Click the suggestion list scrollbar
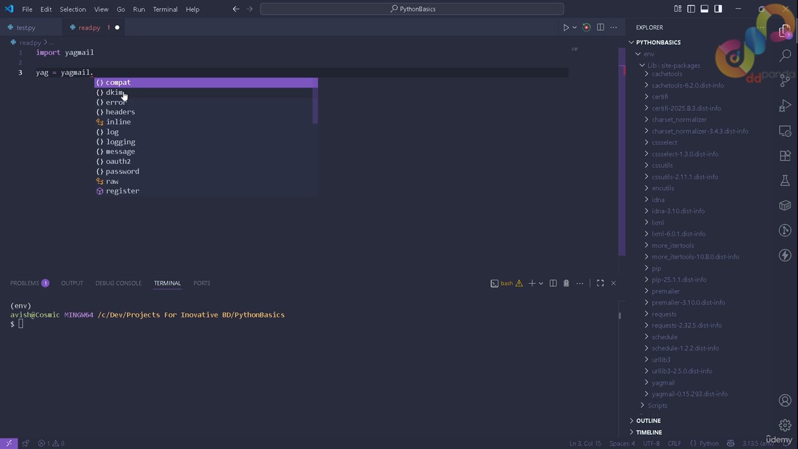798x449 pixels. (x=315, y=101)
